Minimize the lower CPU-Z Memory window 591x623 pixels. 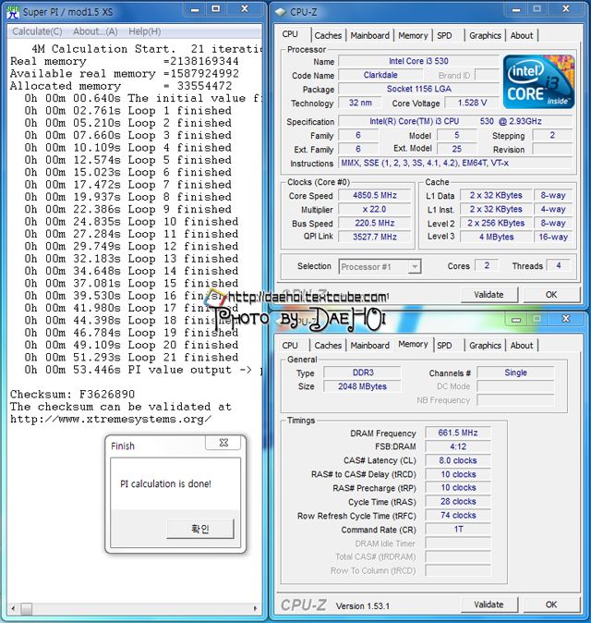[x=516, y=320]
